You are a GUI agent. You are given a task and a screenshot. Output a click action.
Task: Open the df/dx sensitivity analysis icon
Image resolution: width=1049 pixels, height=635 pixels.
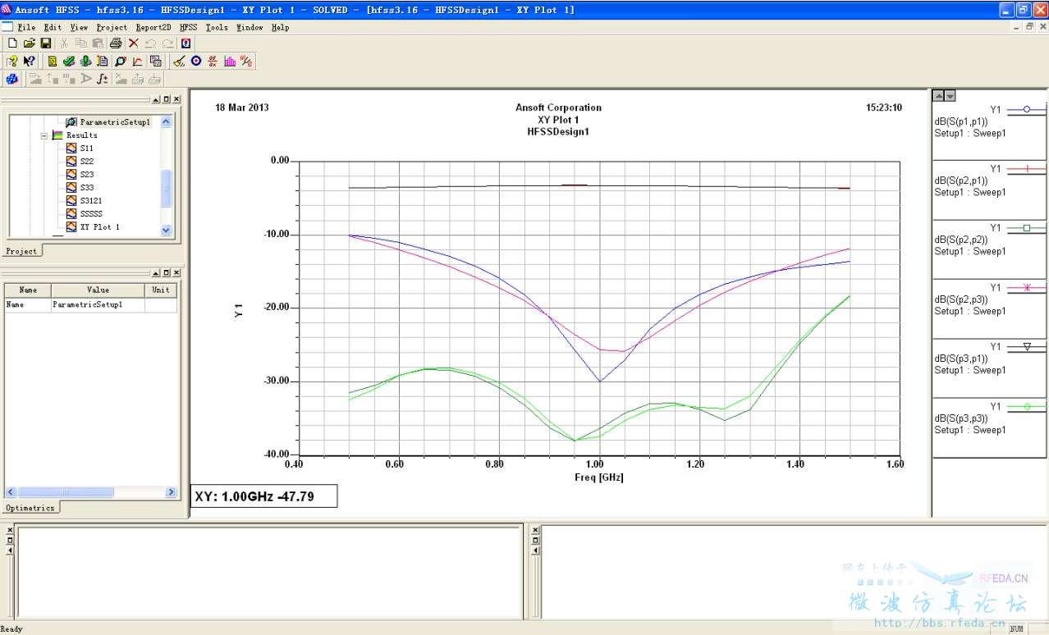pos(213,62)
